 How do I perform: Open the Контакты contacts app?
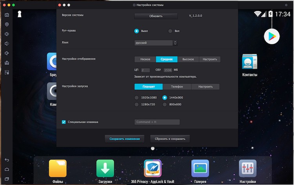[x=250, y=62]
